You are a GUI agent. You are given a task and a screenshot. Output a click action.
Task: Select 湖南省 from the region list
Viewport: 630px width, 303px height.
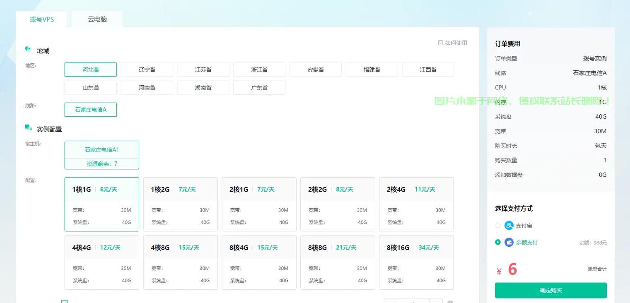tap(203, 88)
